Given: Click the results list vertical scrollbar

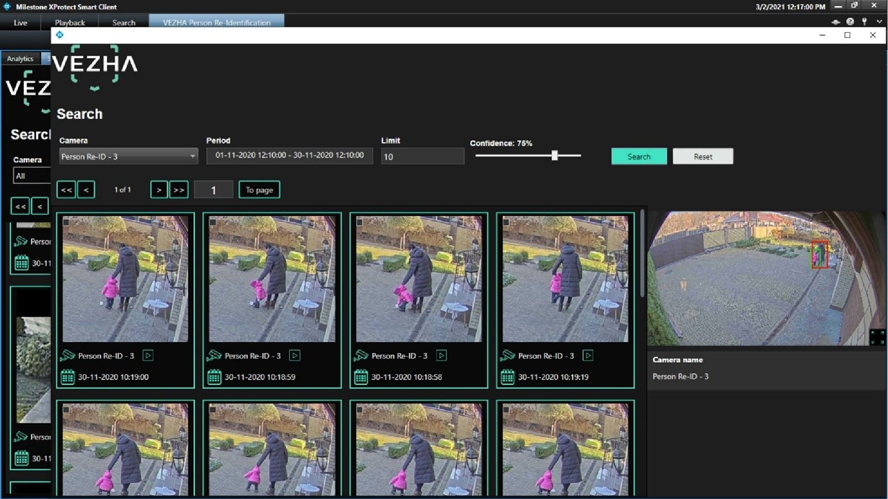Looking at the screenshot, I should point(642,253).
